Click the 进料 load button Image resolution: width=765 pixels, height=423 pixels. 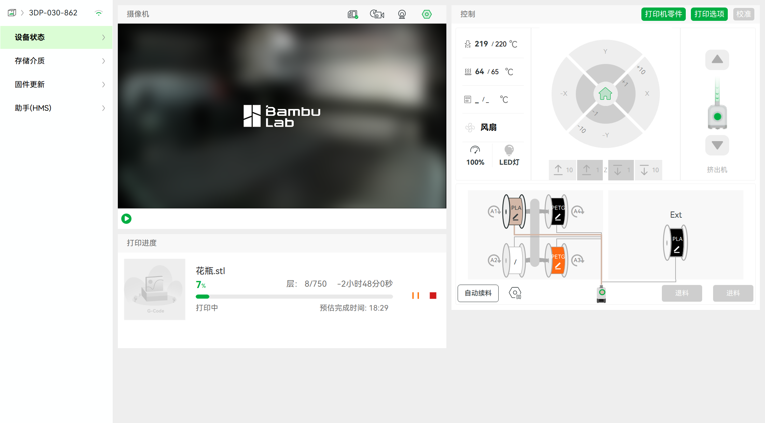(x=733, y=293)
